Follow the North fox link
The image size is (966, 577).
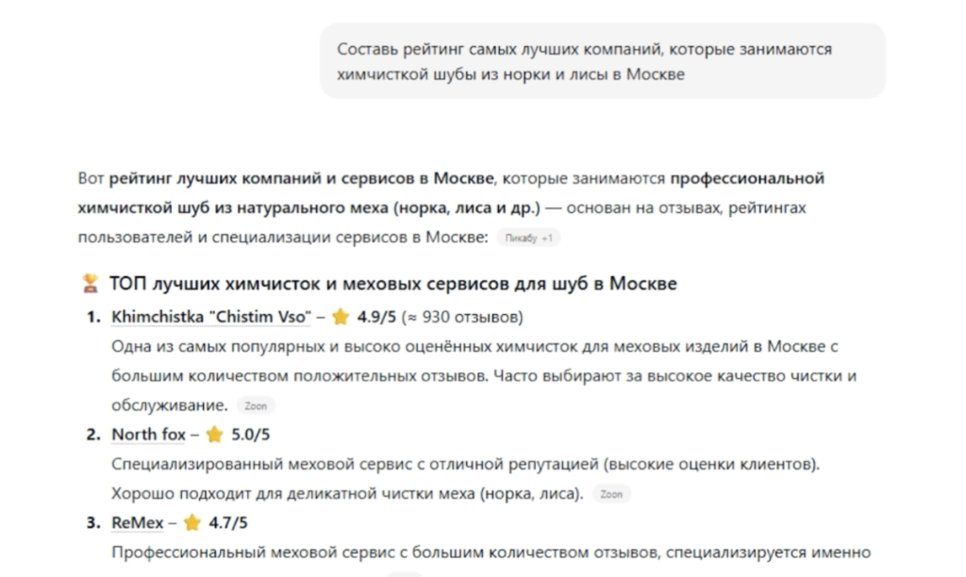[x=149, y=435]
